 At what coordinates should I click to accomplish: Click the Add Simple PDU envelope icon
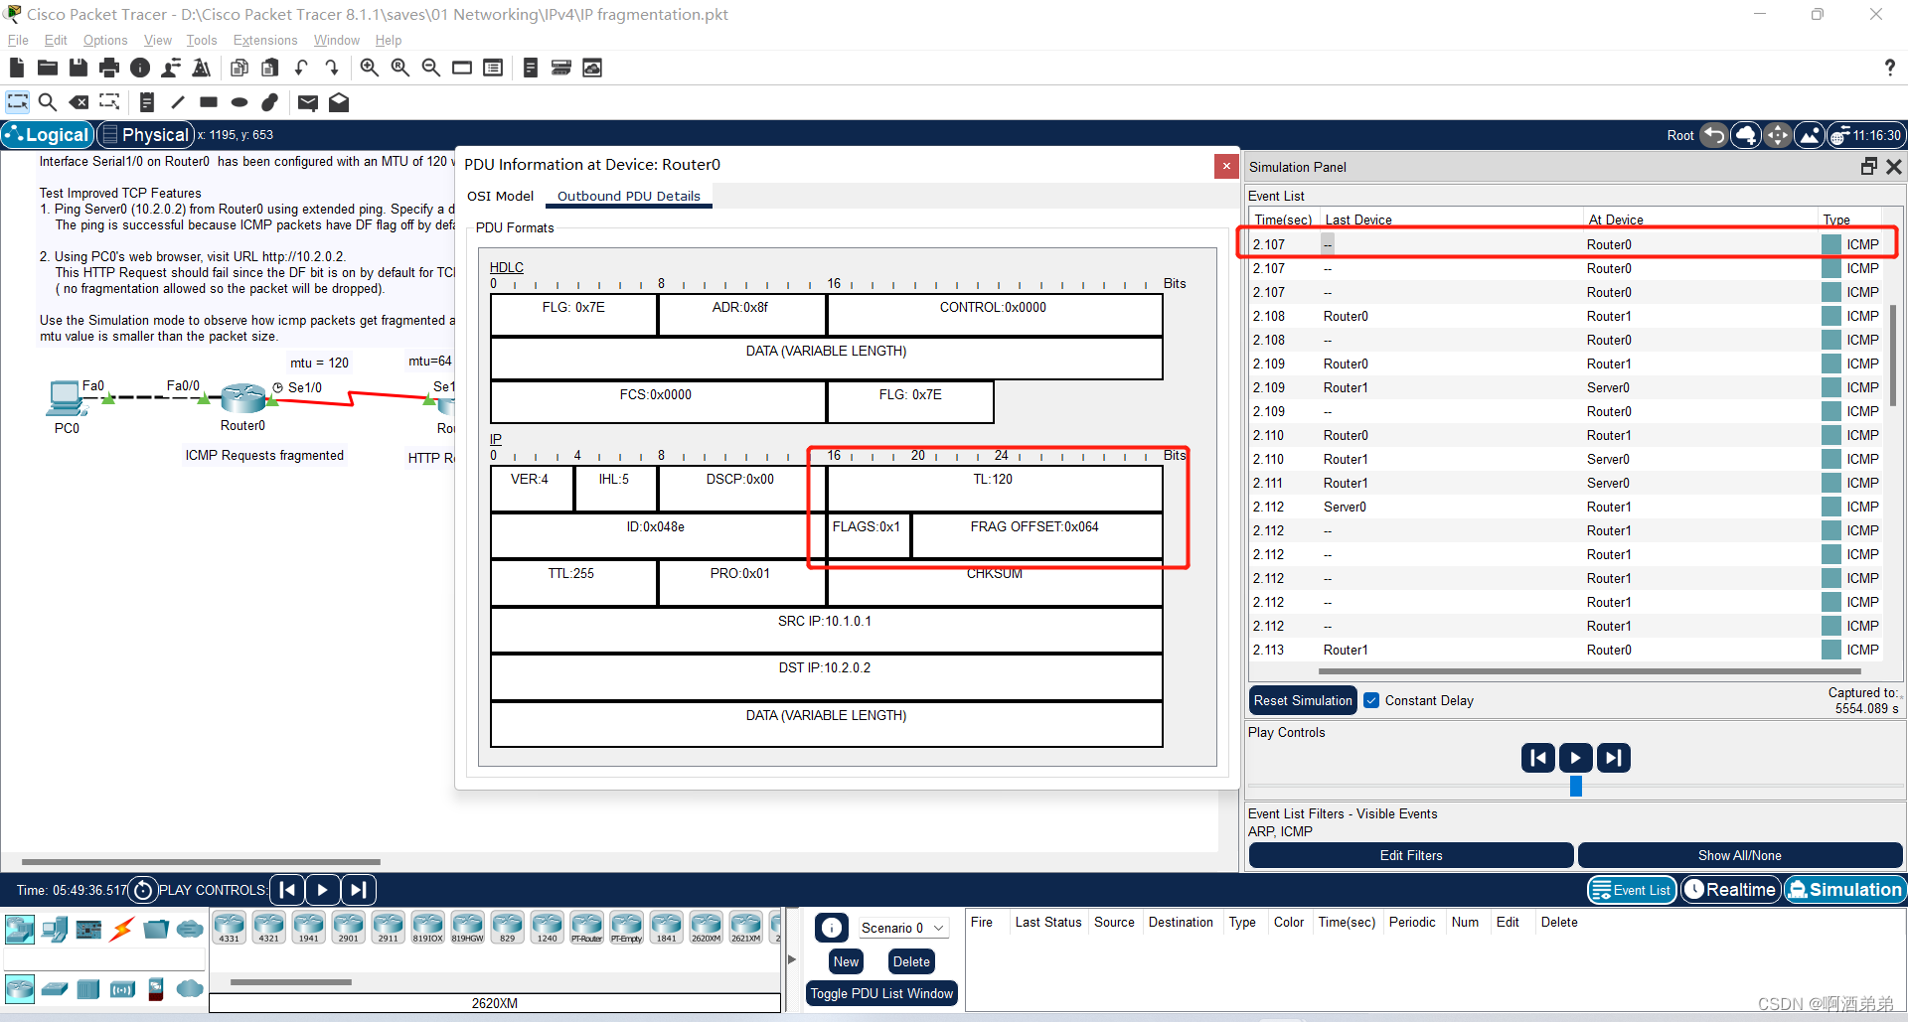click(308, 102)
